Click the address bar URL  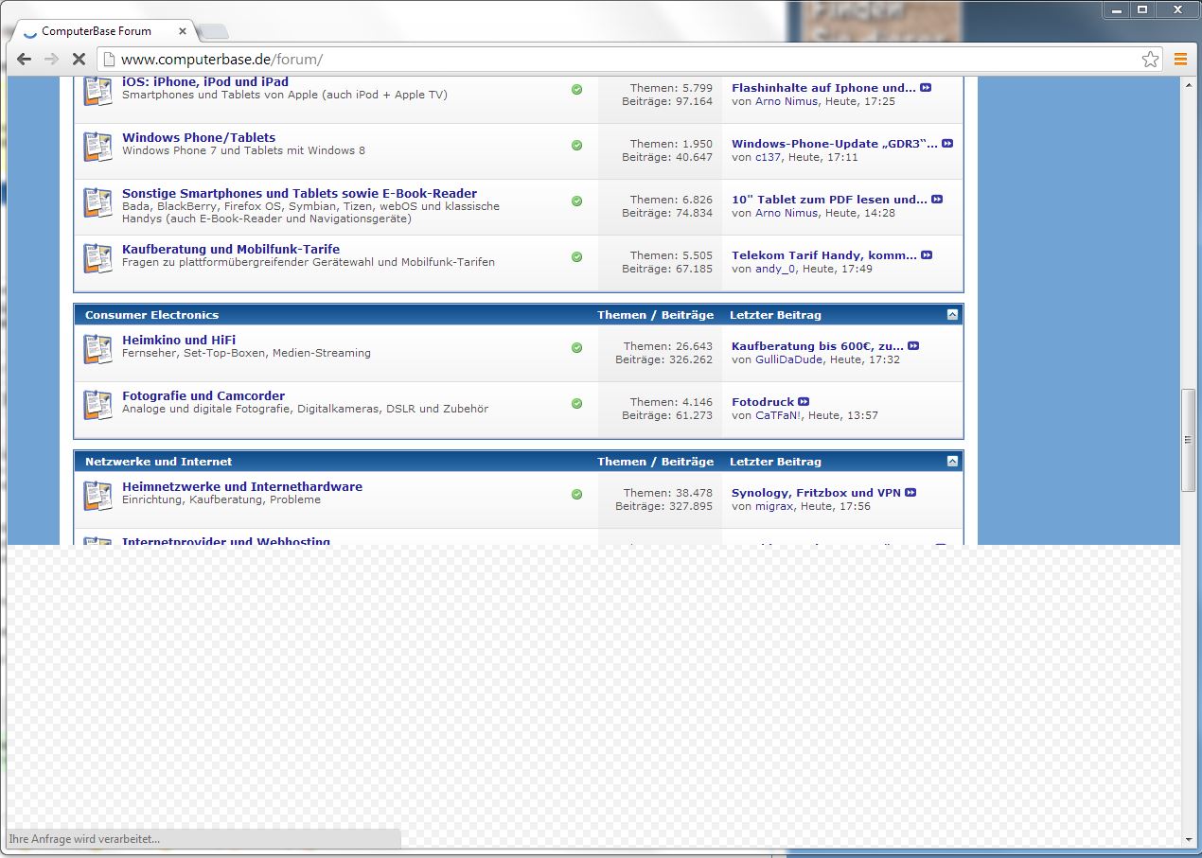(x=221, y=60)
